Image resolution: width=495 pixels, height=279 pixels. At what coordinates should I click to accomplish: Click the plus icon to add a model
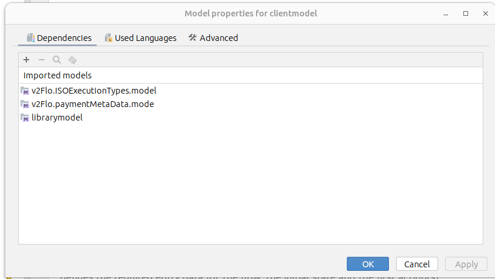[x=26, y=60]
